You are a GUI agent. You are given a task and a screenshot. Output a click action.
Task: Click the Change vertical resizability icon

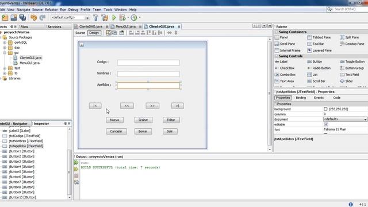pyautogui.click(x=176, y=33)
